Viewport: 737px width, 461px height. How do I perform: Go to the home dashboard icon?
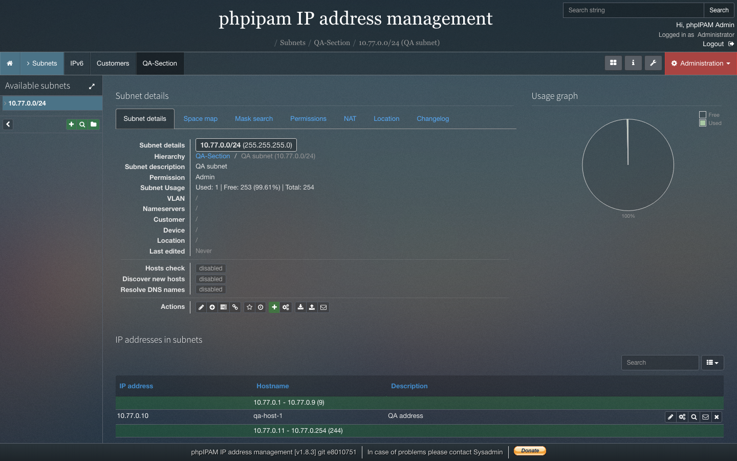[10, 64]
